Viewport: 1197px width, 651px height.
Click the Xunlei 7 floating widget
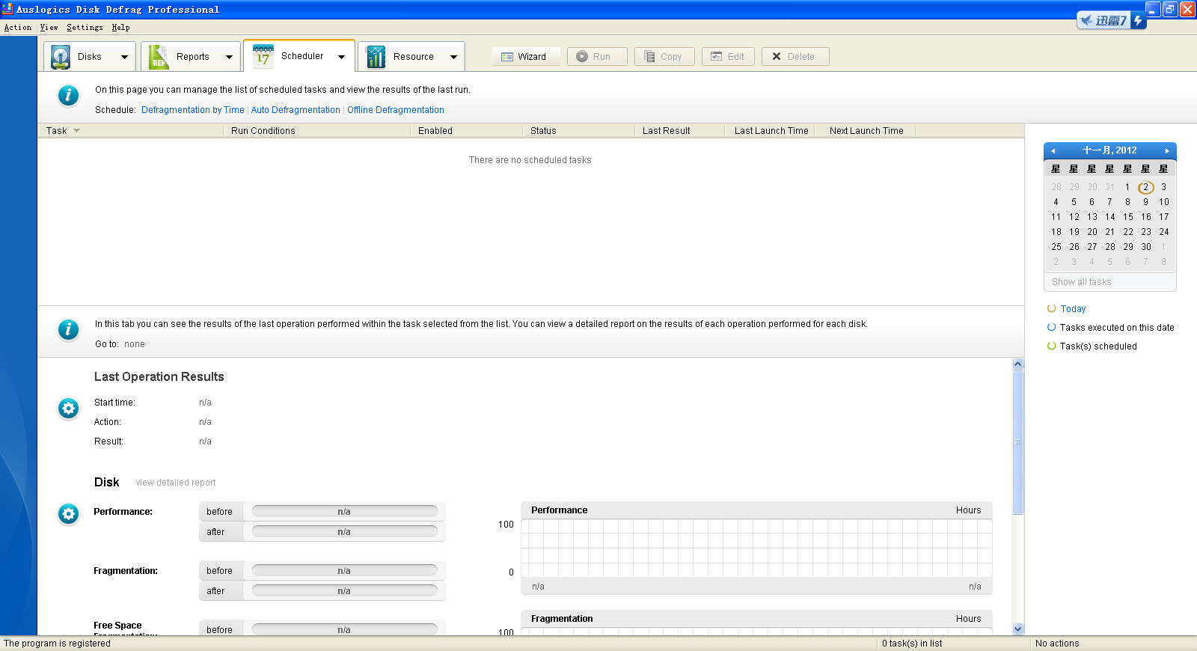1111,20
